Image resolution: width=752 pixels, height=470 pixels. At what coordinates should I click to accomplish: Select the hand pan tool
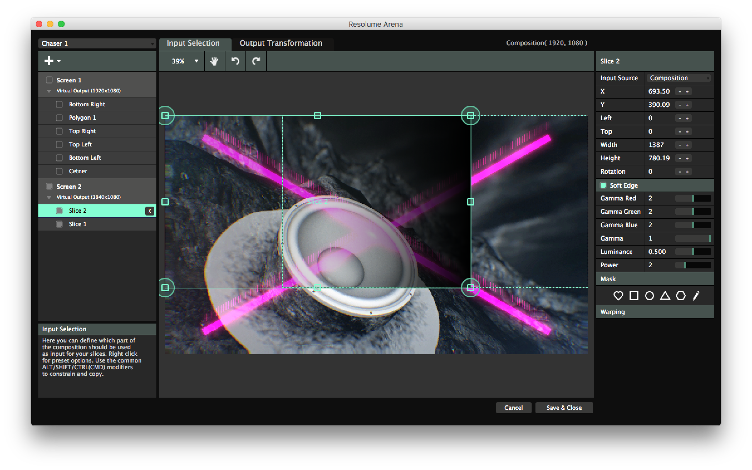pos(214,61)
